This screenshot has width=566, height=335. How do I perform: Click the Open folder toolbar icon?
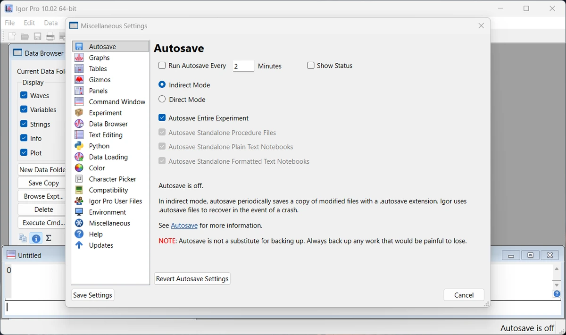pos(25,36)
